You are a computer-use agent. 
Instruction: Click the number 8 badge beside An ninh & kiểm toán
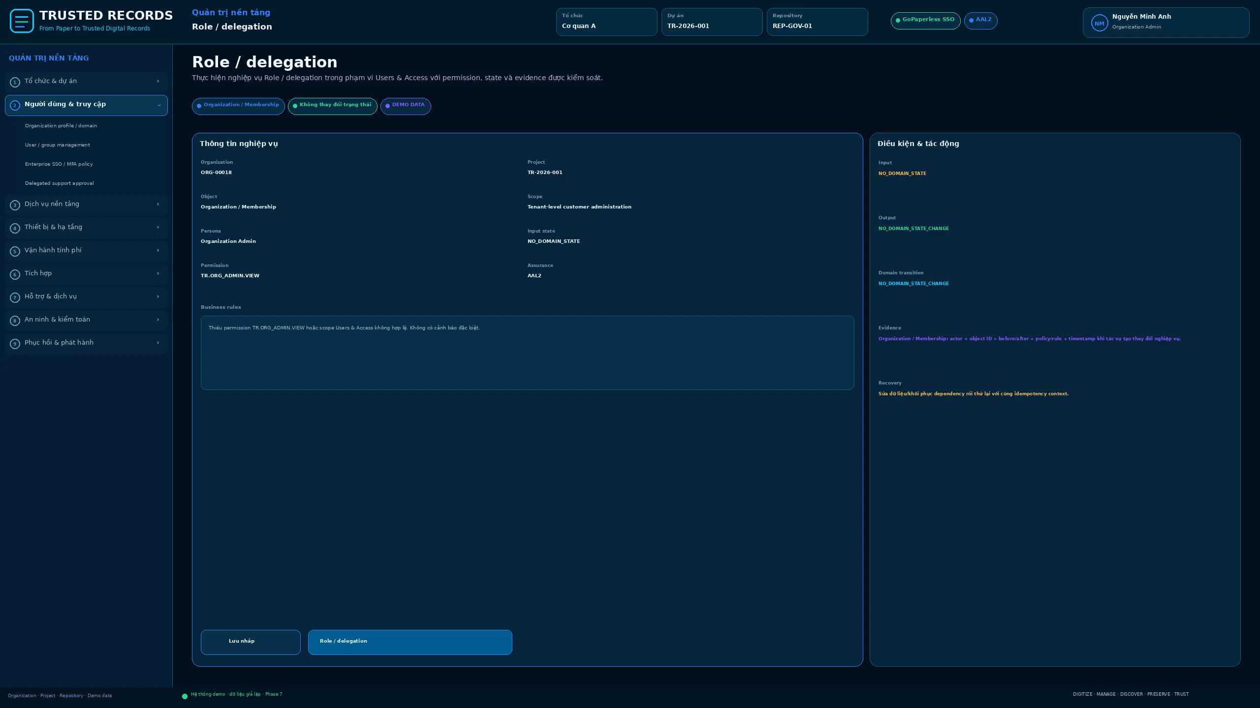(x=15, y=321)
